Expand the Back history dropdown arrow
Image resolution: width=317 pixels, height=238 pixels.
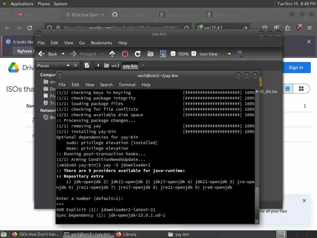63,54
